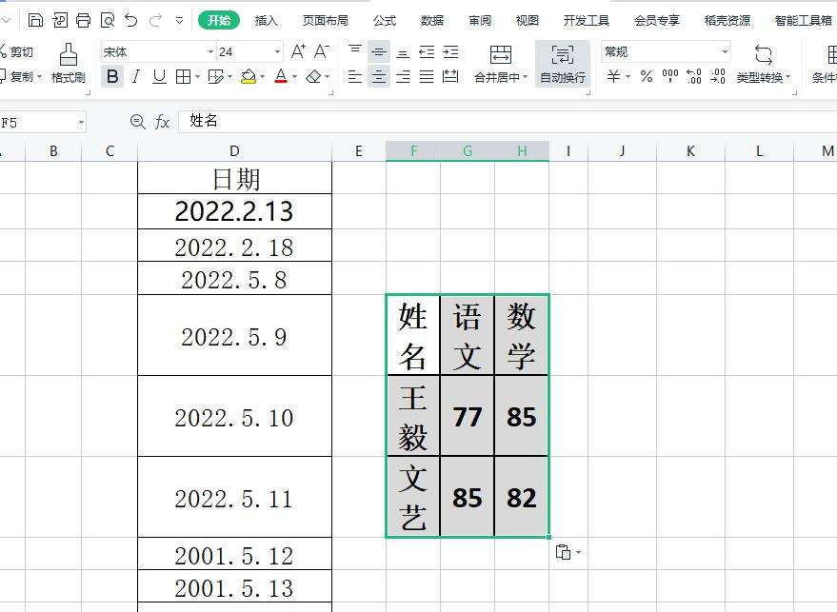The height and width of the screenshot is (612, 837).
Task: Click the formula bar containing 姓名
Action: coord(508,121)
